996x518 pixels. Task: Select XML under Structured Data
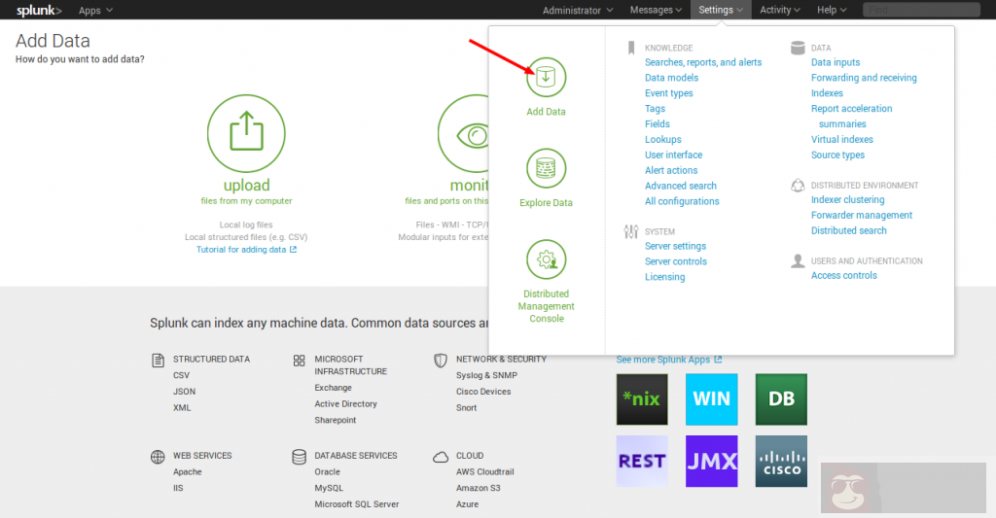pyautogui.click(x=182, y=407)
